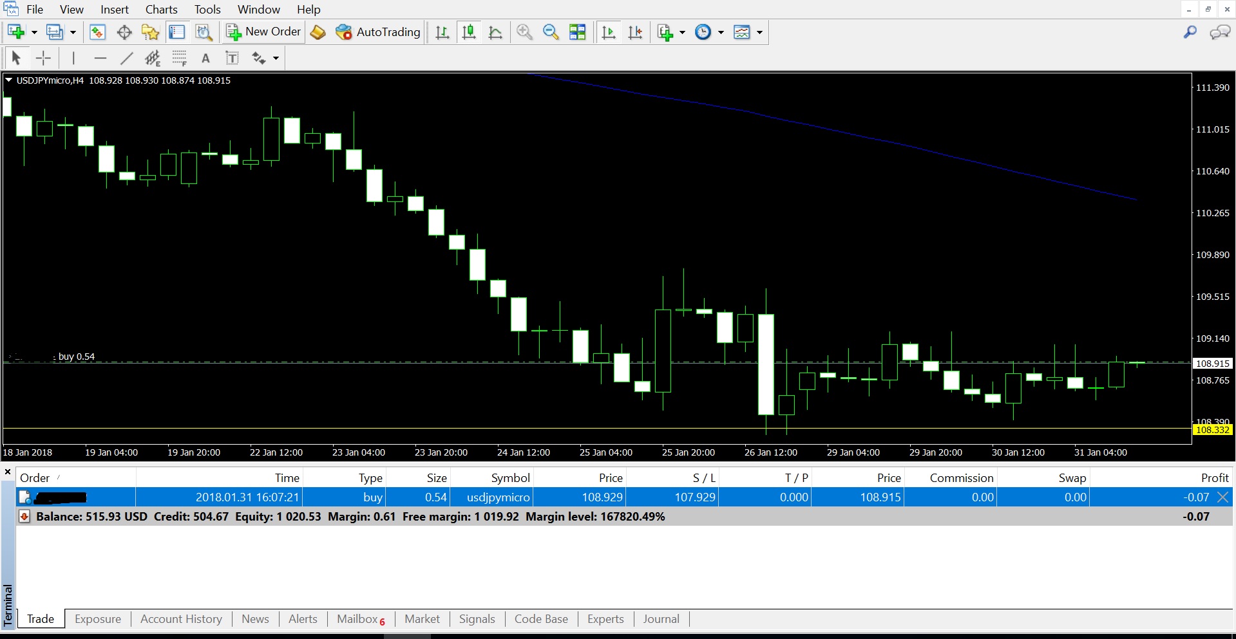Open the search magnifier icon at top right
Image resolution: width=1236 pixels, height=639 pixels.
click(x=1190, y=32)
